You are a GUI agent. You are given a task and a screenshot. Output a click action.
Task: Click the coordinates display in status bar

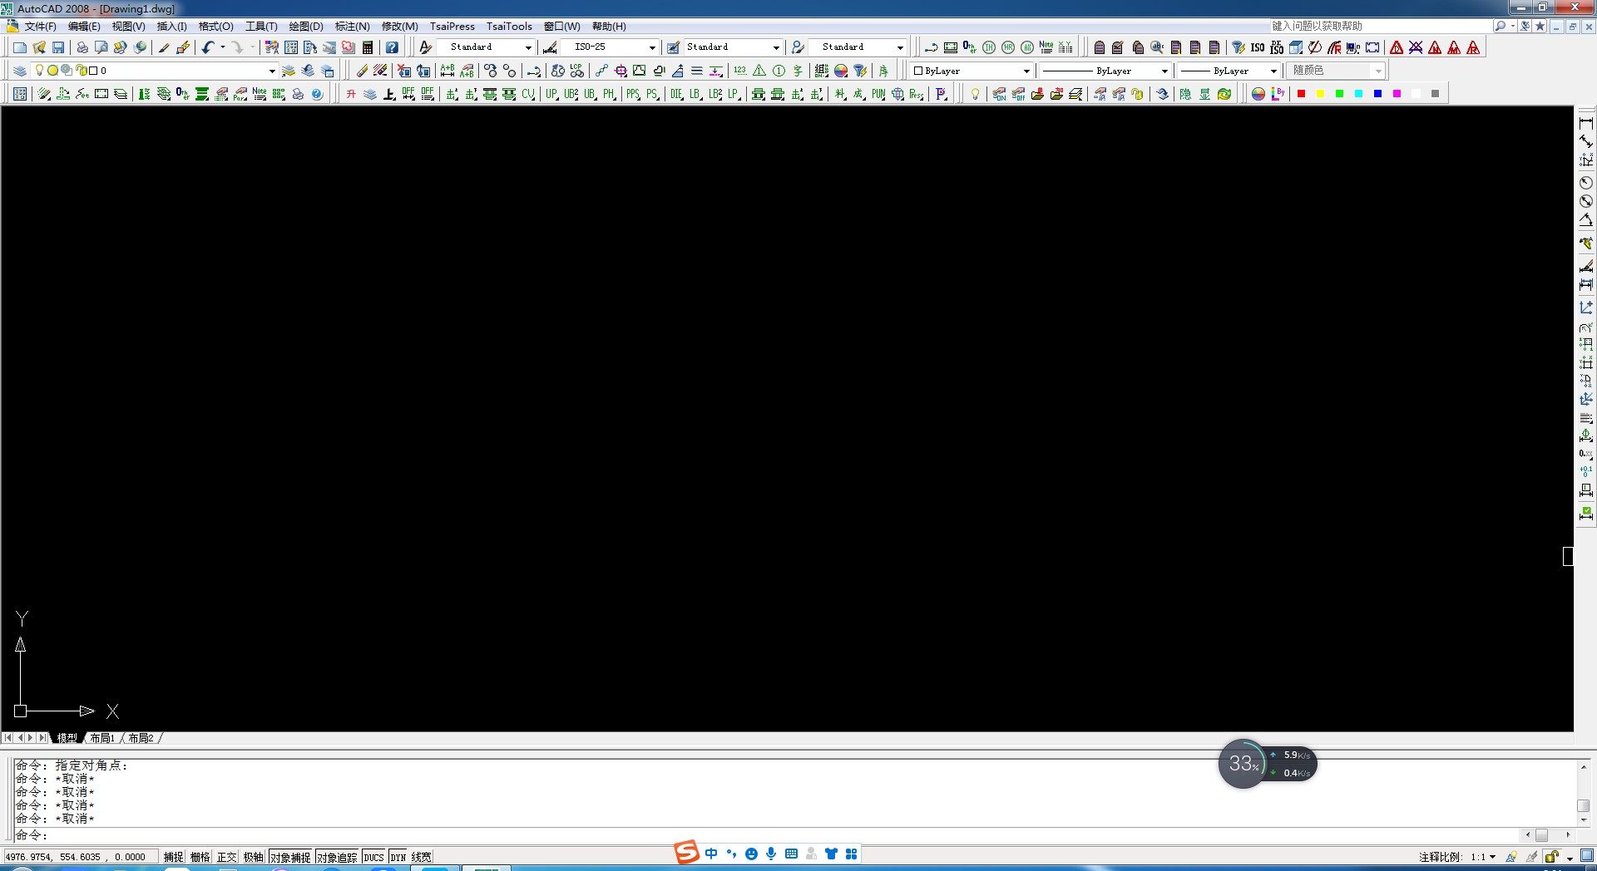81,857
